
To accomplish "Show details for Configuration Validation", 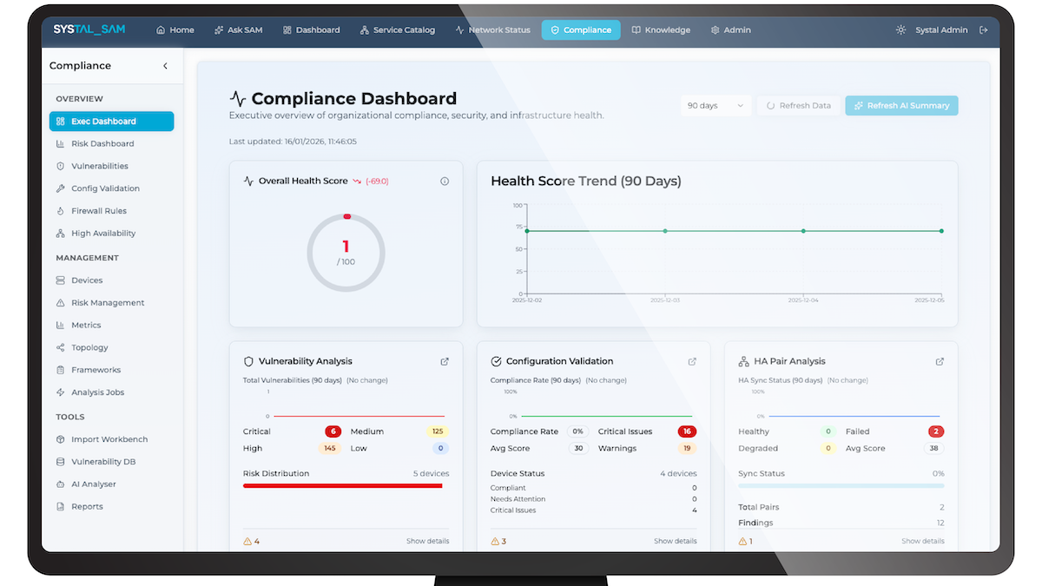I will pos(676,540).
